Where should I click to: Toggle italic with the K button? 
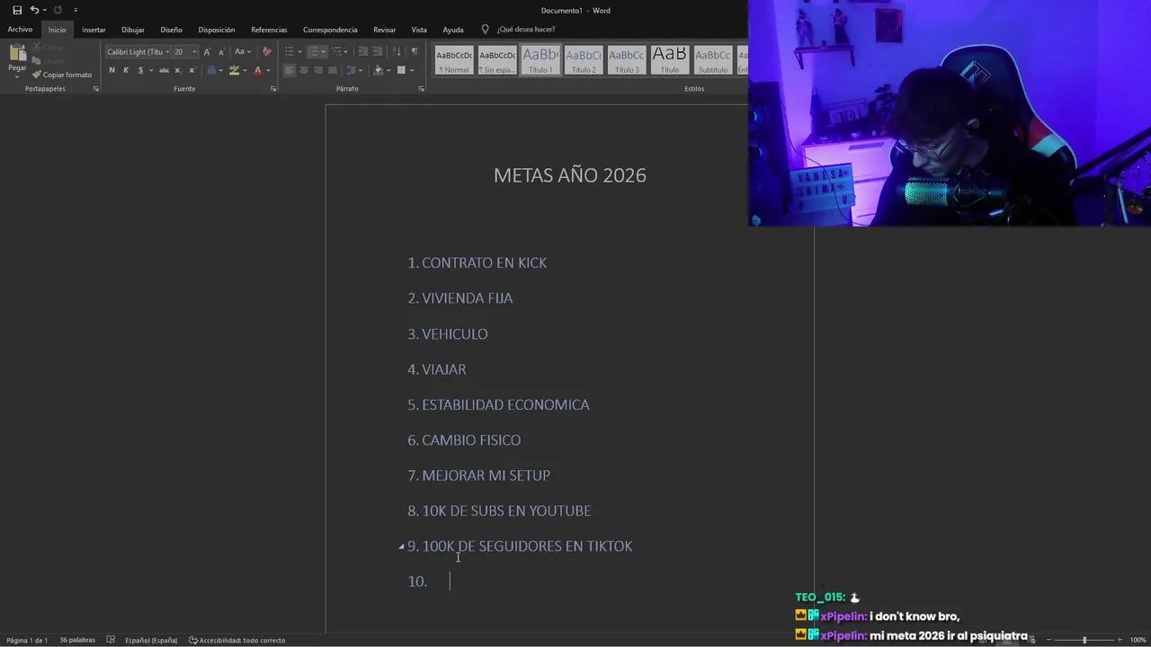(125, 70)
